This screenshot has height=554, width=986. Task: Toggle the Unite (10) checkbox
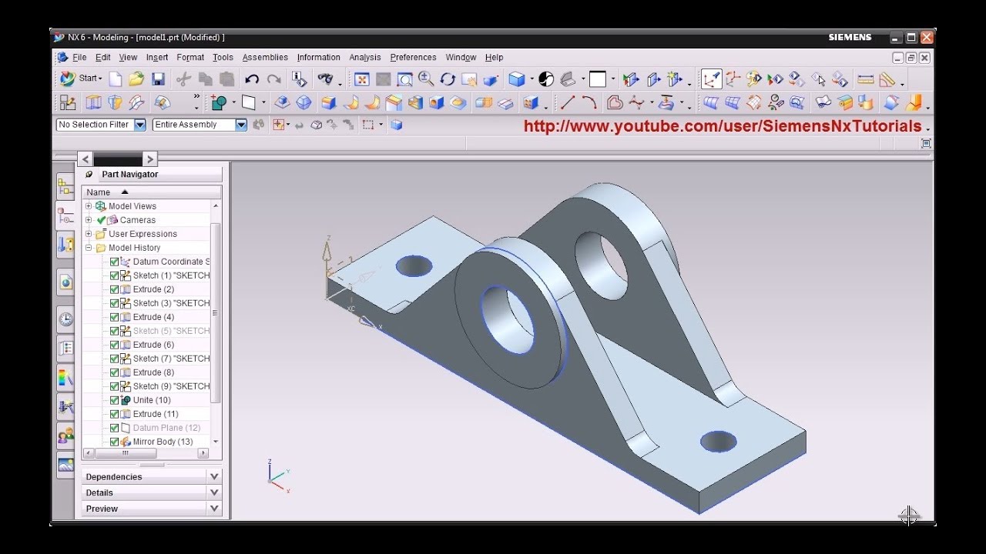pos(115,400)
